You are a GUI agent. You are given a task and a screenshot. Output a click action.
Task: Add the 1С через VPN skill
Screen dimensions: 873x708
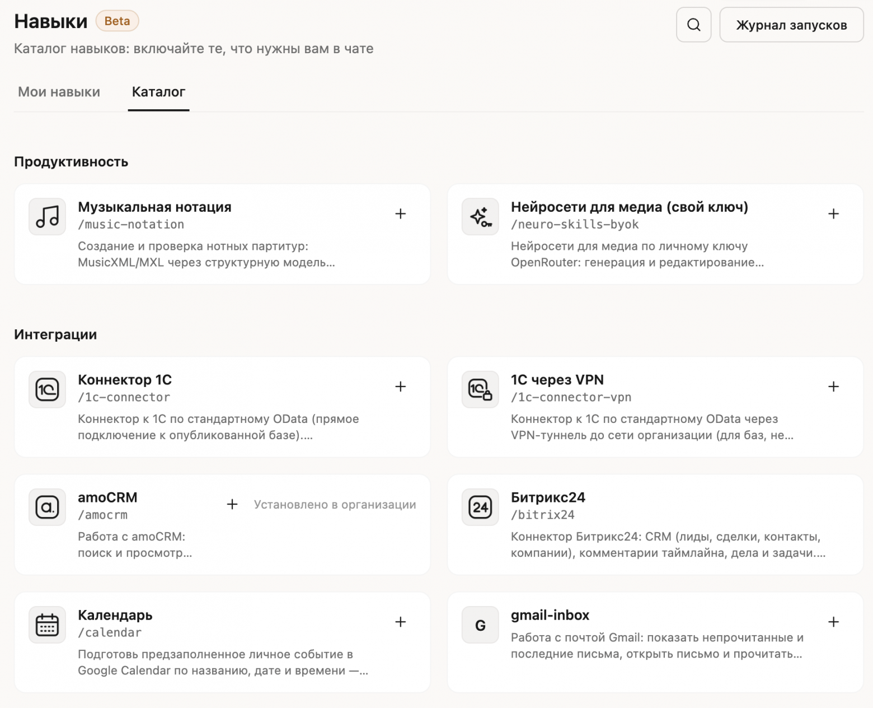[x=833, y=386]
